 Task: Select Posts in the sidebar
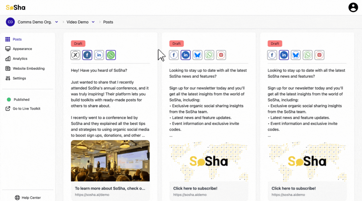pyautogui.click(x=17, y=39)
